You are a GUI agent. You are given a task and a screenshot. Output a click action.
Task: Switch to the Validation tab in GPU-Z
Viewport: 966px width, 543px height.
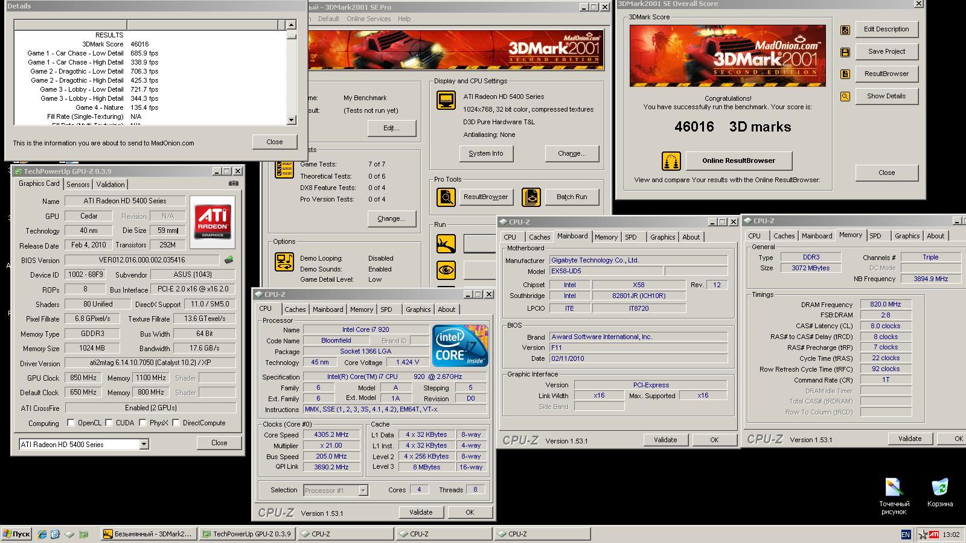[x=110, y=185]
